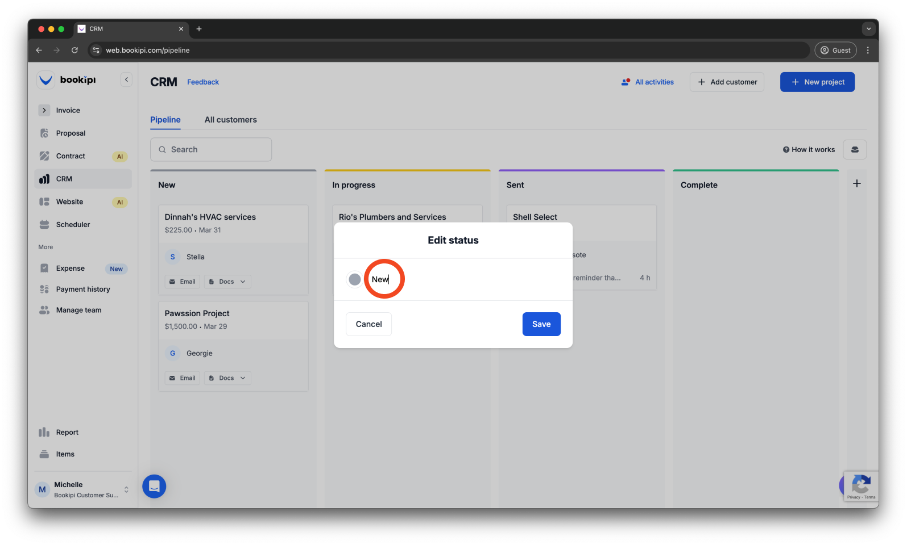The width and height of the screenshot is (907, 545).
Task: Click Add customer button
Action: tap(727, 82)
